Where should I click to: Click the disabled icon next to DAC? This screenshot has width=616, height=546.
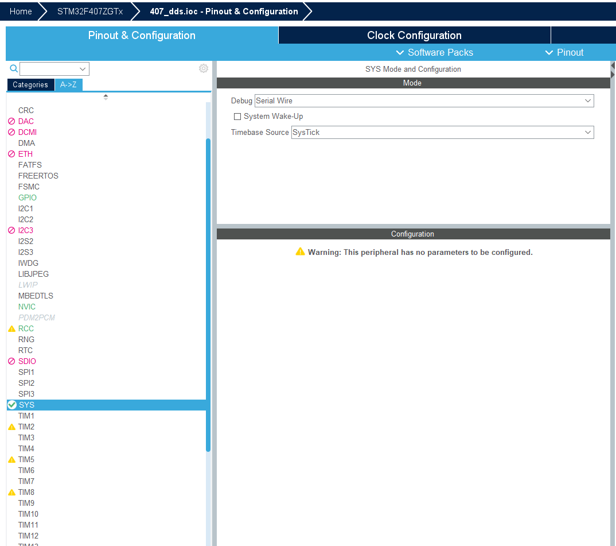11,121
